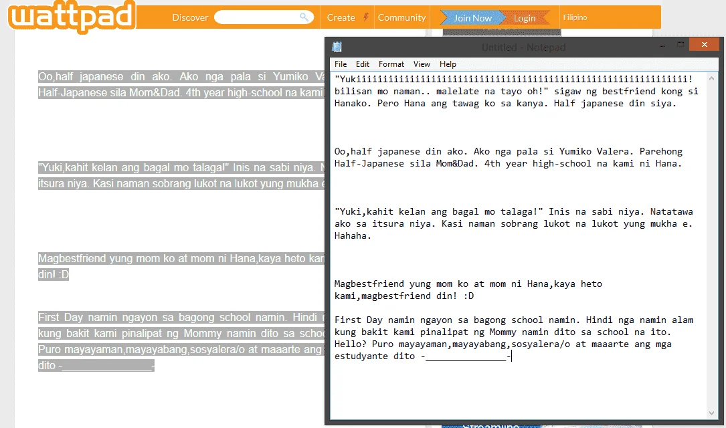
Task: Click the Create link on Wattpad
Action: pos(341,17)
